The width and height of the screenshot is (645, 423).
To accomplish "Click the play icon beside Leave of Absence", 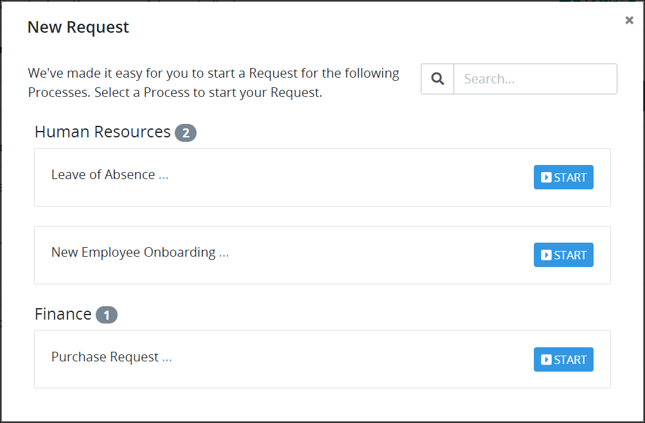I will (x=546, y=177).
